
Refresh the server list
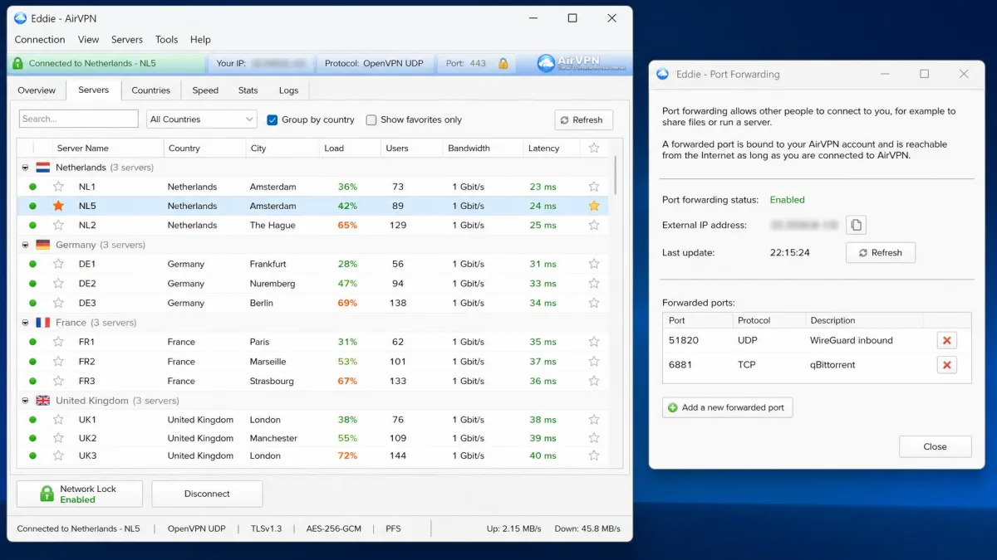(584, 119)
